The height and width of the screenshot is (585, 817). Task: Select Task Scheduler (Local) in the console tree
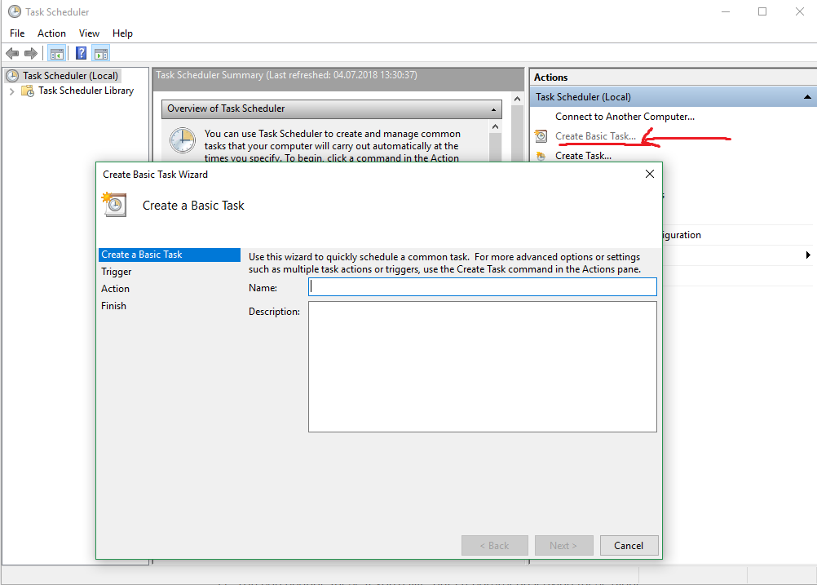[x=70, y=76]
